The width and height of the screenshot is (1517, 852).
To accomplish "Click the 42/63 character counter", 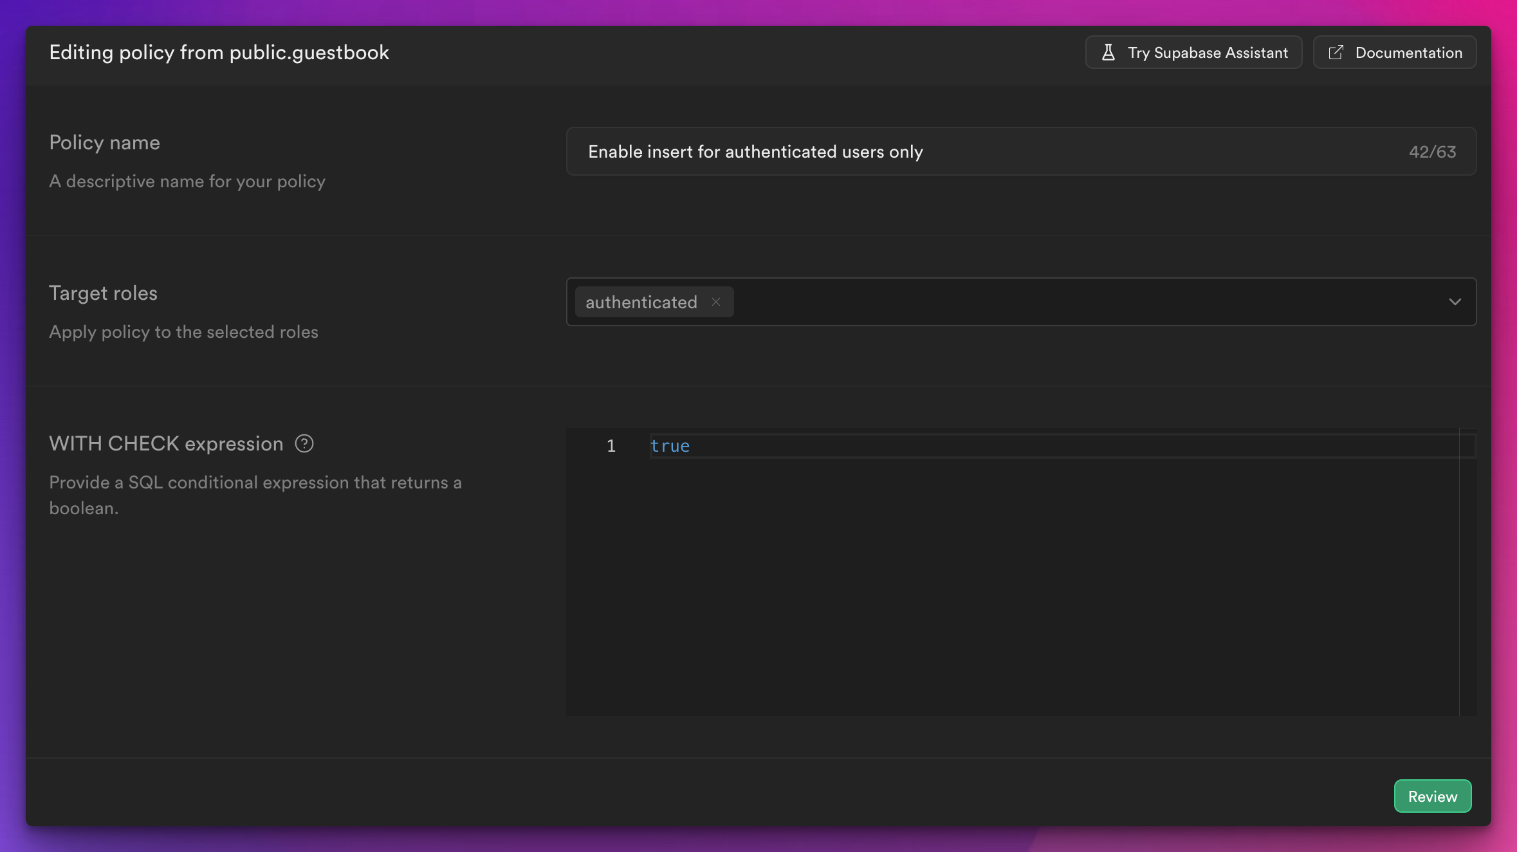I will 1432,152.
